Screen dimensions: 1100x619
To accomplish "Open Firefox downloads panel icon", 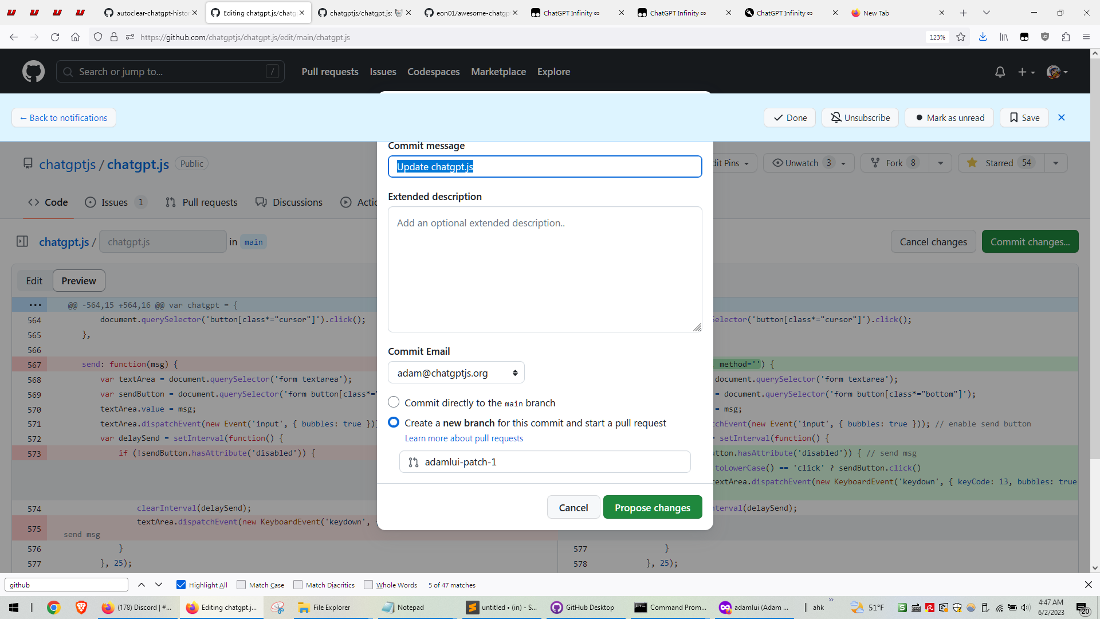I will pyautogui.click(x=983, y=37).
